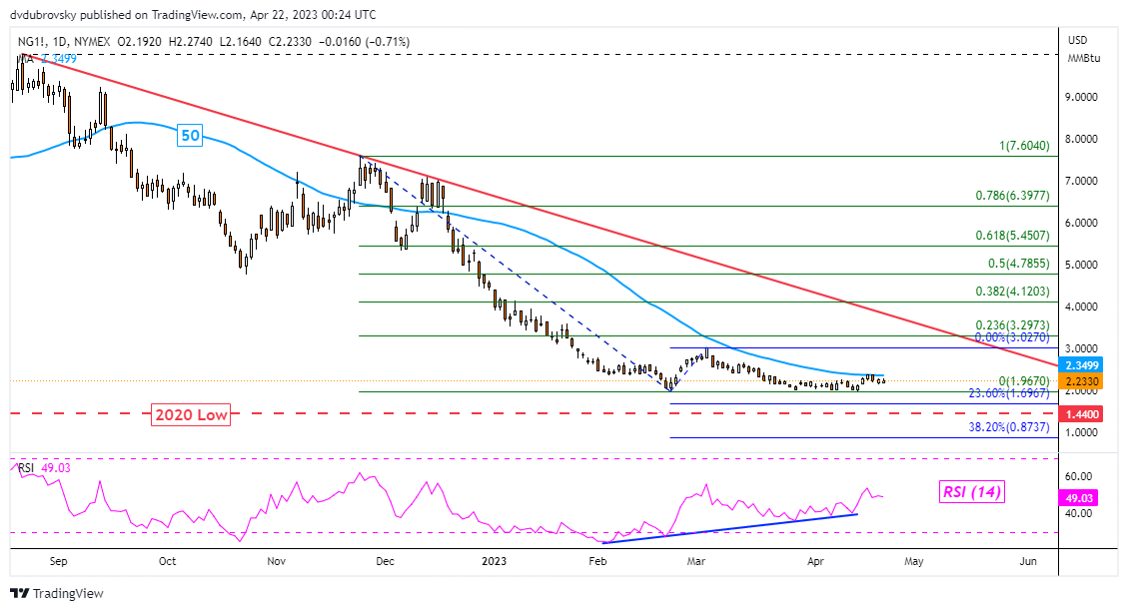1128x611 pixels.
Task: Click the Mar label on time axis
Action: click(695, 561)
